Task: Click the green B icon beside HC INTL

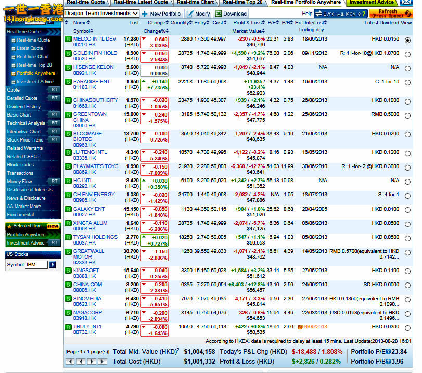Action: pyautogui.click(x=68, y=181)
